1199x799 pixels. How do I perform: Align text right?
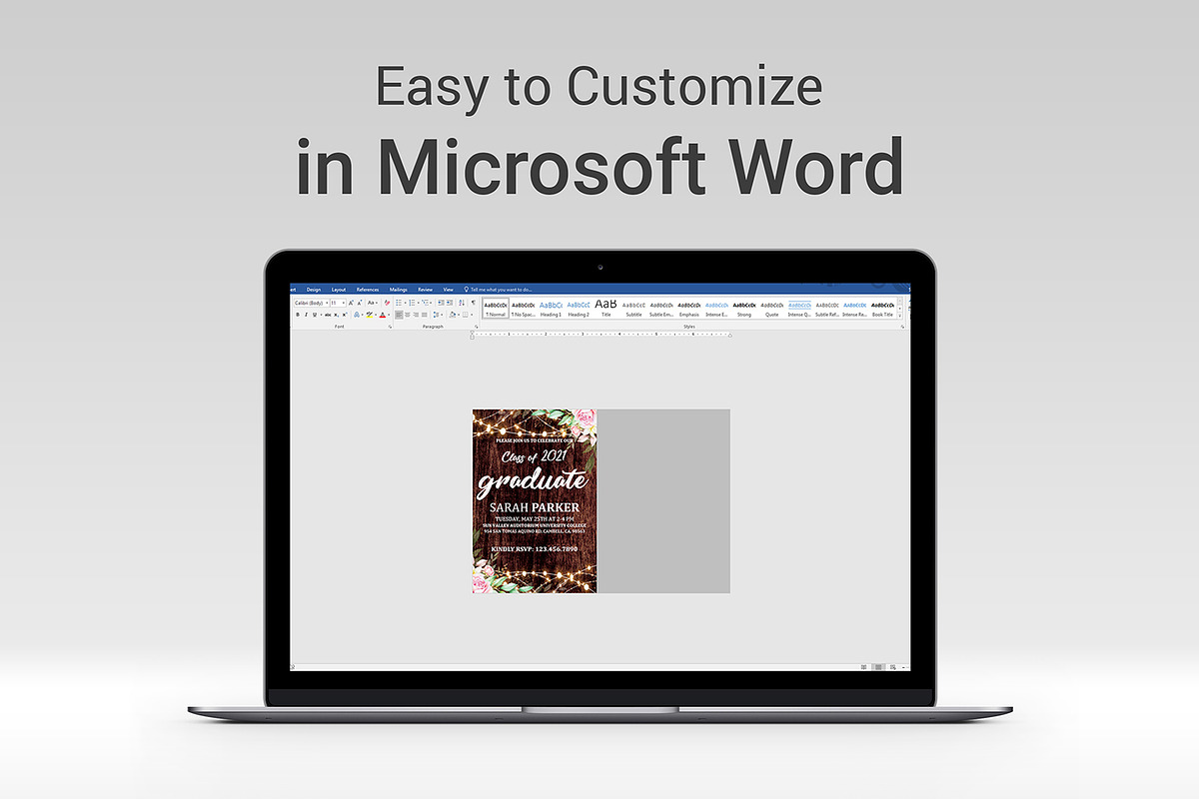(416, 315)
